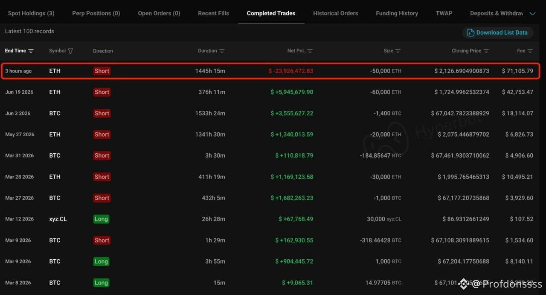Click the -60,000 ETH size cell
546x295 pixels.
pos(386,92)
